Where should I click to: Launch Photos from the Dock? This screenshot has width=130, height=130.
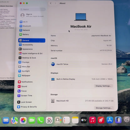click(x=23, y=120)
